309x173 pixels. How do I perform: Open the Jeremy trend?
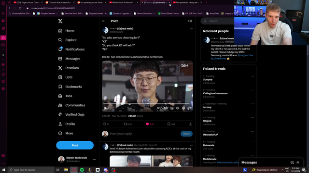(207, 107)
